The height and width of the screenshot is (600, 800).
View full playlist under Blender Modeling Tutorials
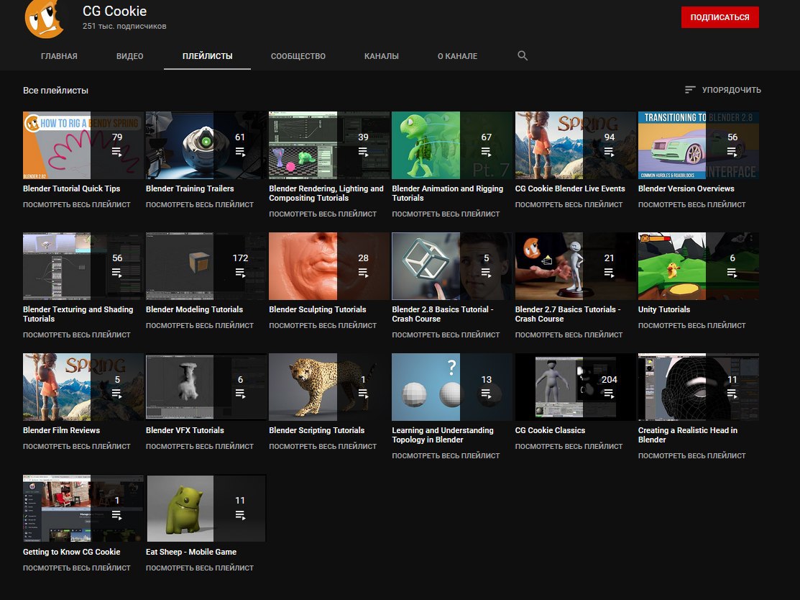click(200, 326)
